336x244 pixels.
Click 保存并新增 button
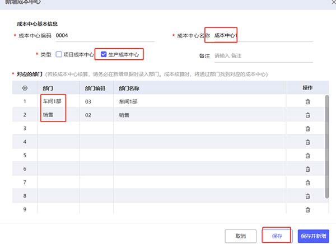(313, 236)
